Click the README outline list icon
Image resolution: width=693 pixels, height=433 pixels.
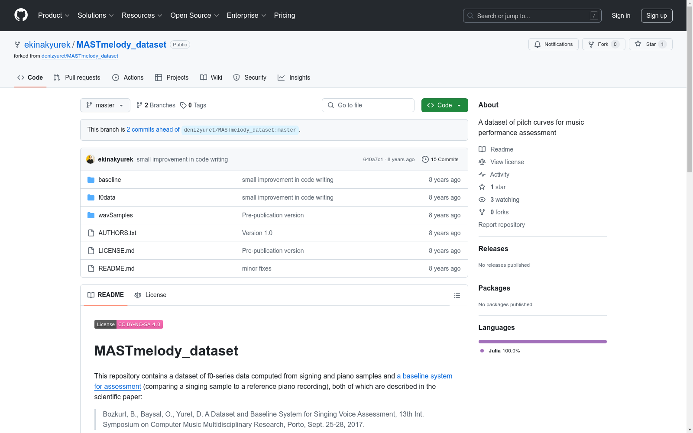tap(457, 295)
